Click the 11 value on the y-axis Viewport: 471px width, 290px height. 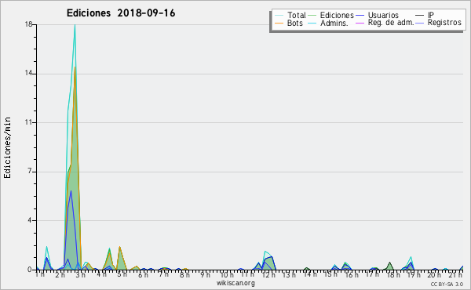tap(28, 122)
